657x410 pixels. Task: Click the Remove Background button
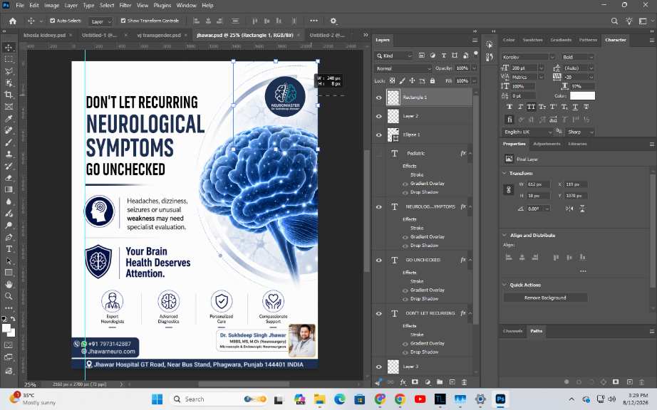pyautogui.click(x=545, y=298)
